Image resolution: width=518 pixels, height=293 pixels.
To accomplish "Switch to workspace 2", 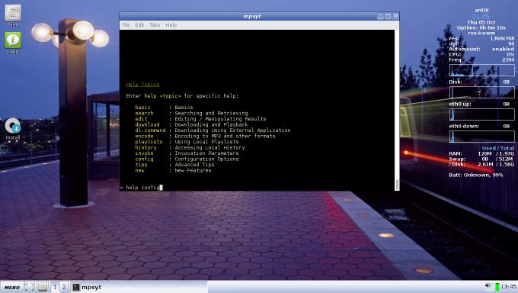I will tap(64, 287).
